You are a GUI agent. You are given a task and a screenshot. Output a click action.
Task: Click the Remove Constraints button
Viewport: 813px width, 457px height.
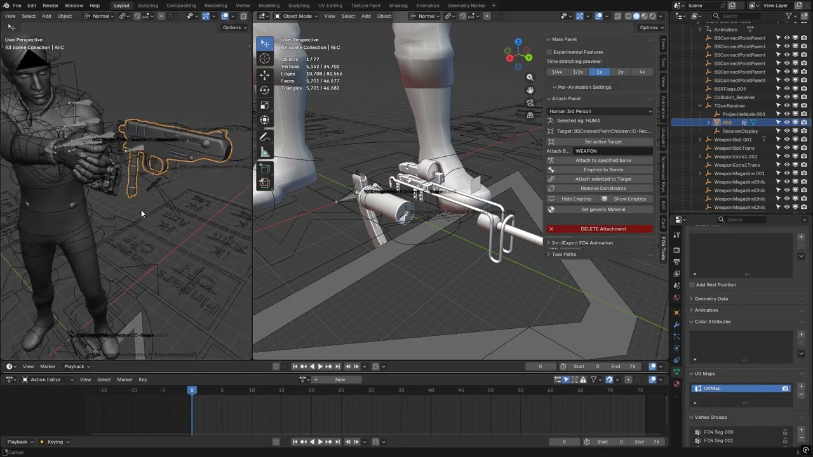click(x=600, y=188)
